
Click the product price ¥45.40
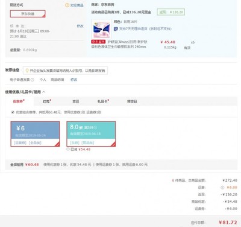click(x=168, y=42)
